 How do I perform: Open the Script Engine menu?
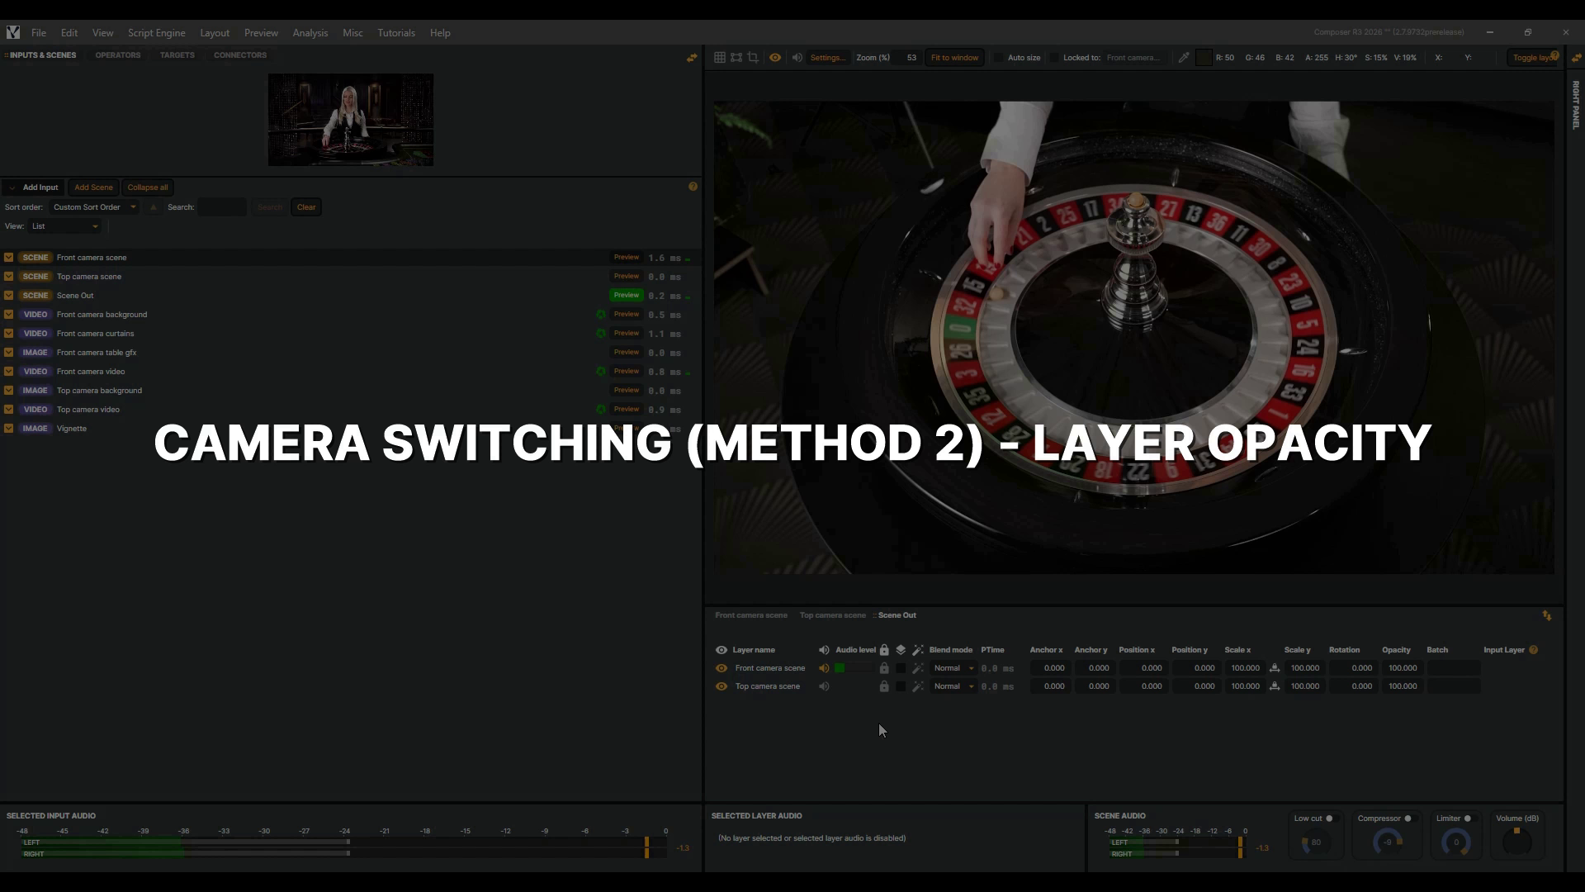point(156,33)
